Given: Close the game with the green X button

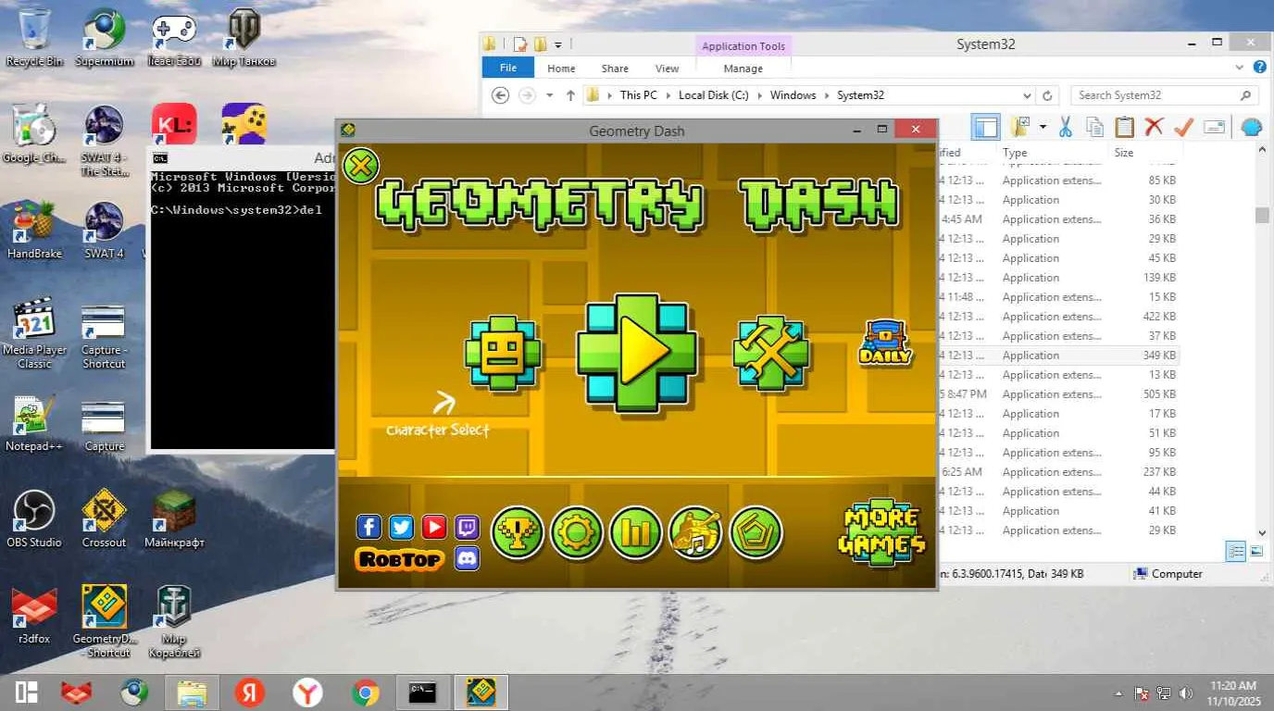Looking at the screenshot, I should [361, 167].
